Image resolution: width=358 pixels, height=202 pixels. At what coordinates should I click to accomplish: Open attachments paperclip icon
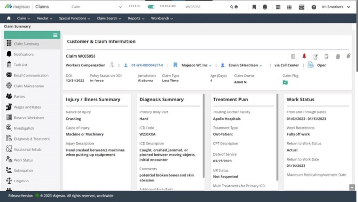pyautogui.click(x=348, y=56)
